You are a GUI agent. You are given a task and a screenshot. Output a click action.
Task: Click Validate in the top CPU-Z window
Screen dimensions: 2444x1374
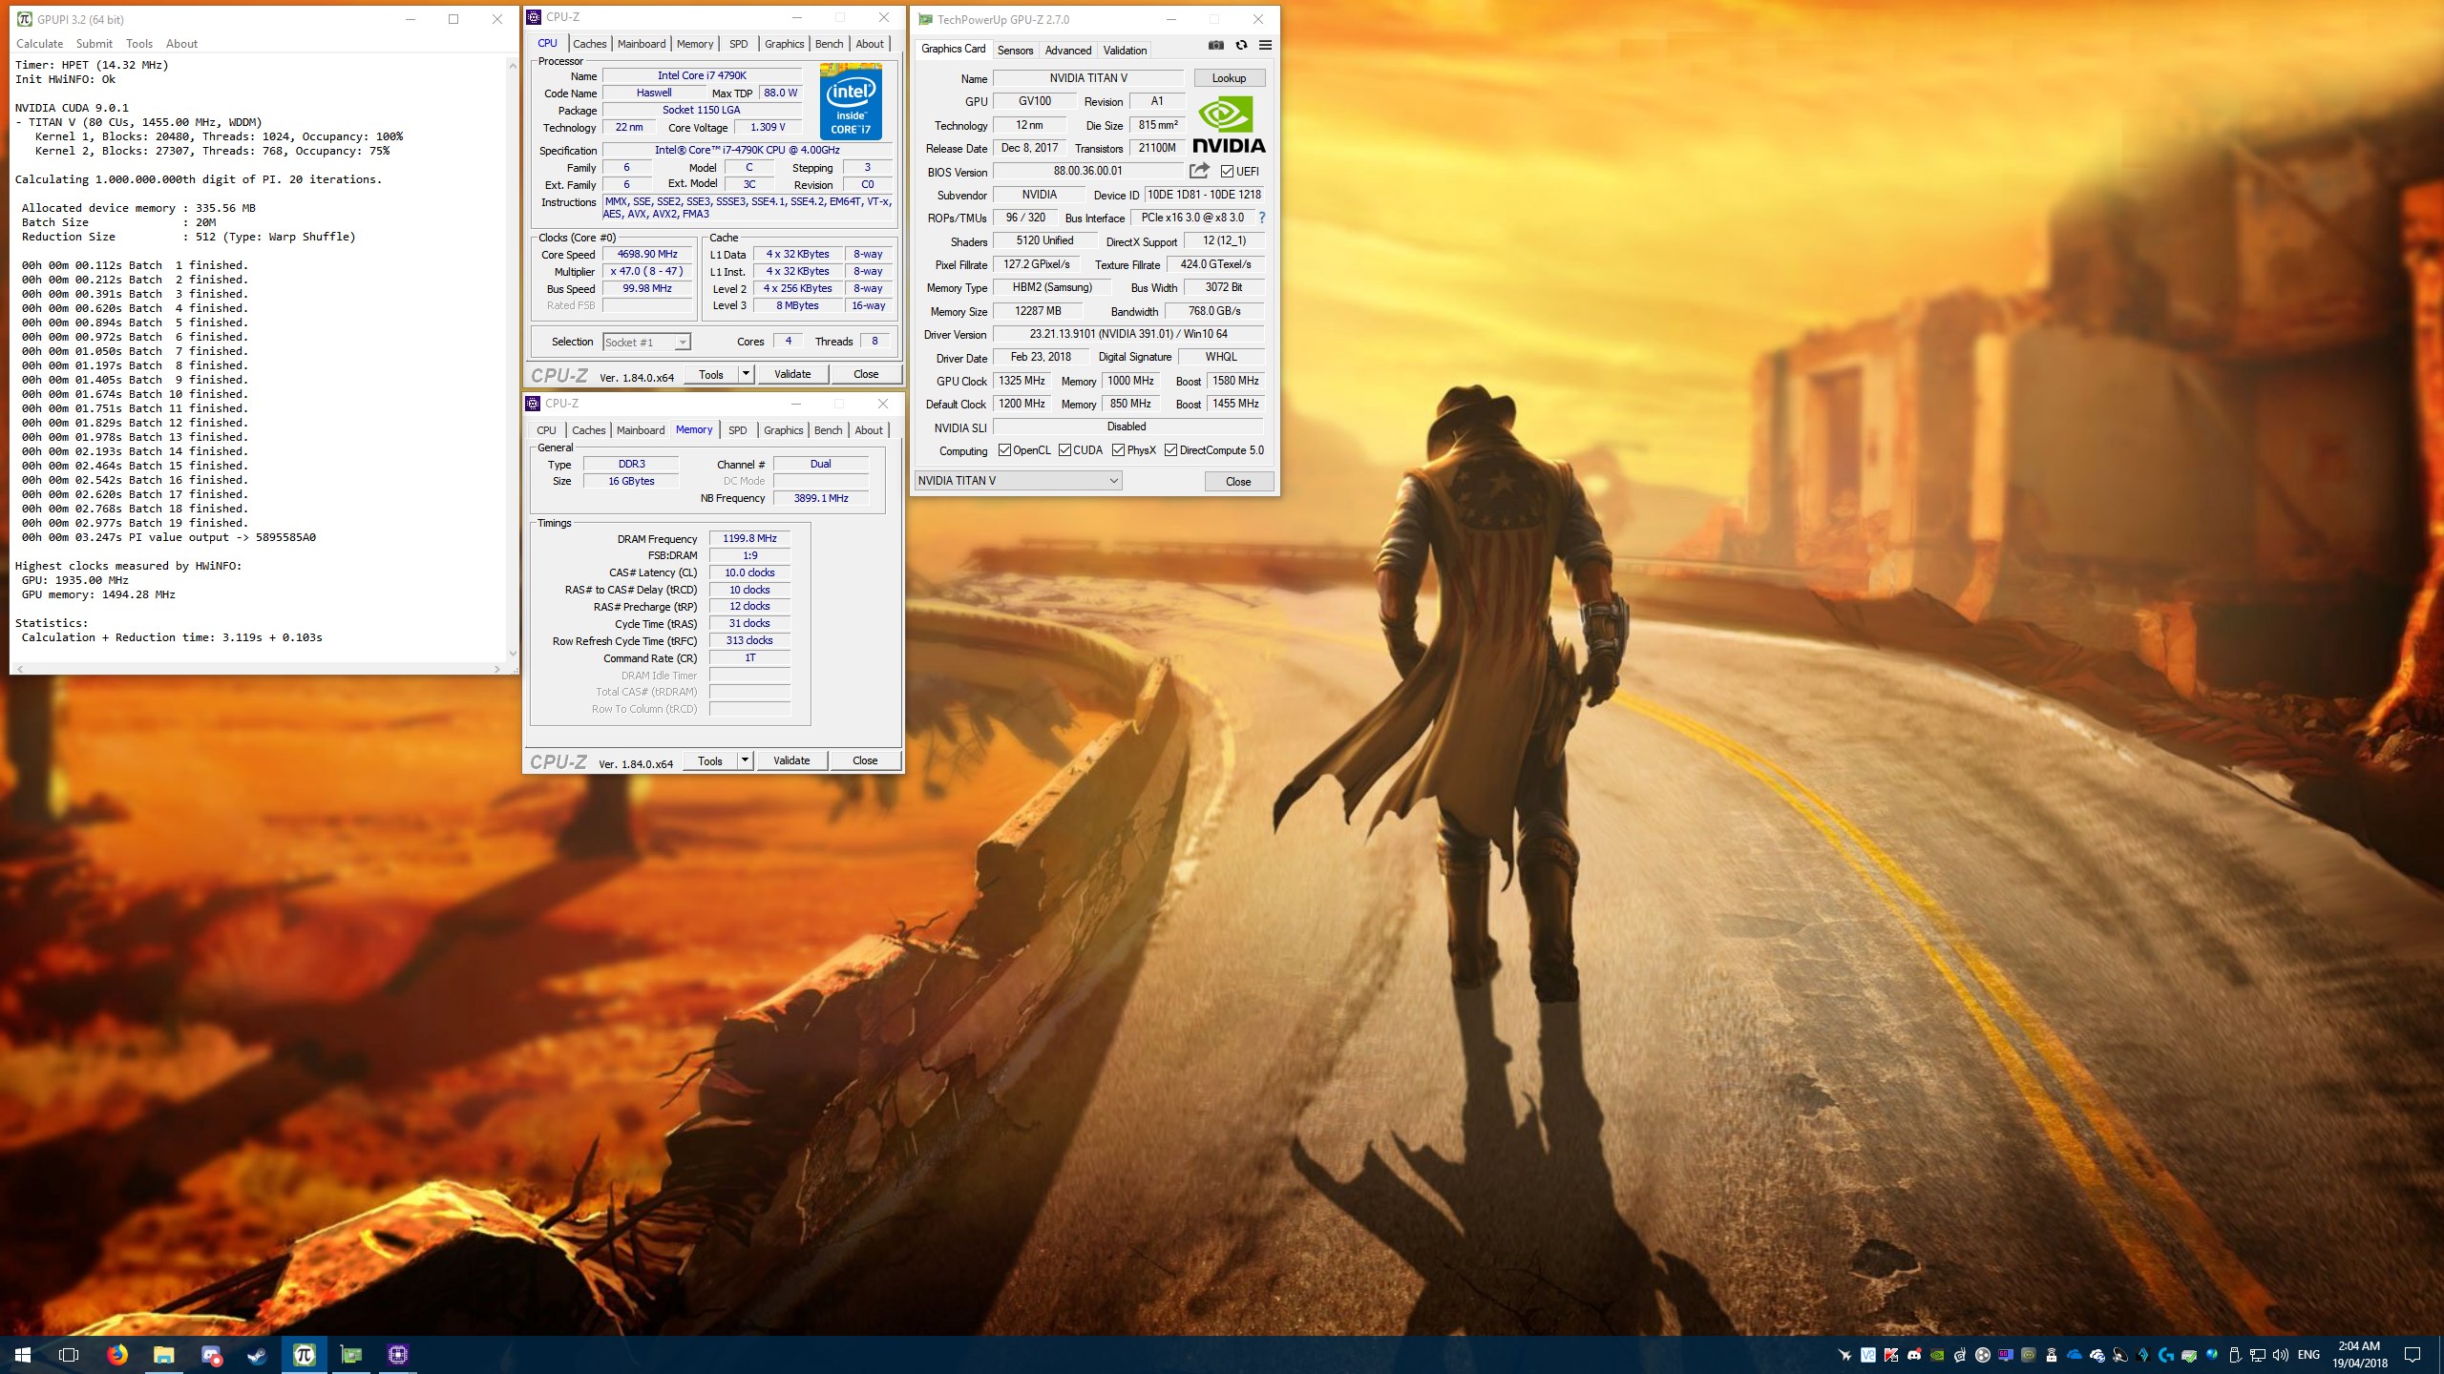pos(791,374)
